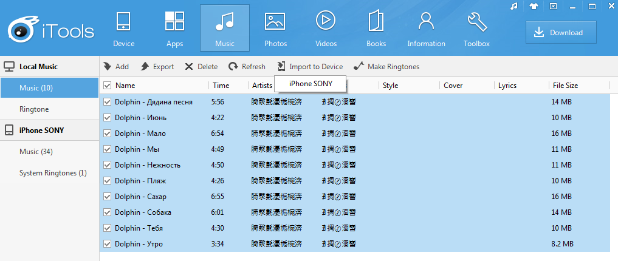Screen dimensions: 618x261
Task: Click the Download button
Action: (x=560, y=33)
